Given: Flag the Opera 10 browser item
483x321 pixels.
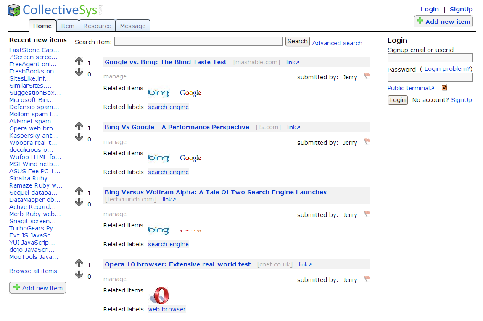Looking at the screenshot, I should [367, 279].
